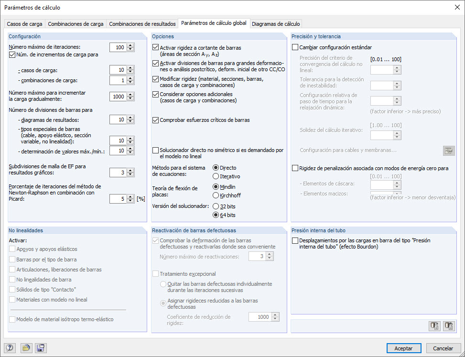Open saved calculation parameters via folder icon
This screenshot has width=465, height=357.
tap(26, 348)
